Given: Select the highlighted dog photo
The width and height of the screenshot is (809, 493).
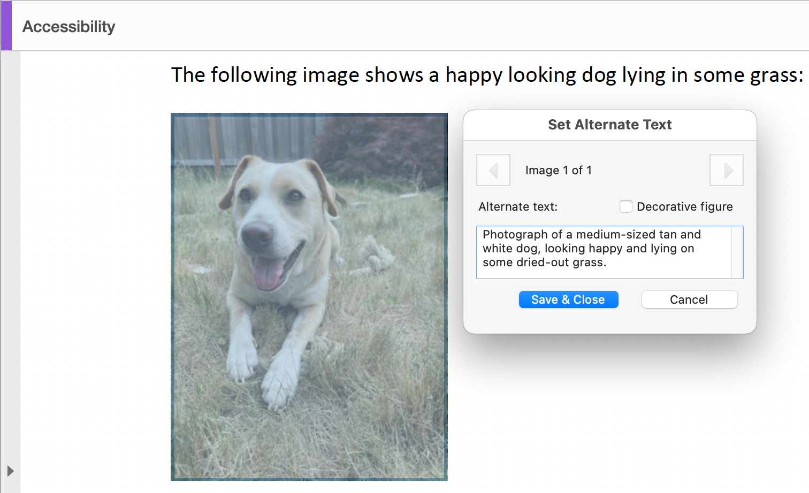Looking at the screenshot, I should (309, 296).
